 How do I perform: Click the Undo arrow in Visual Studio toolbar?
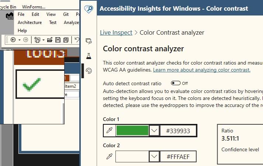click(x=77, y=40)
